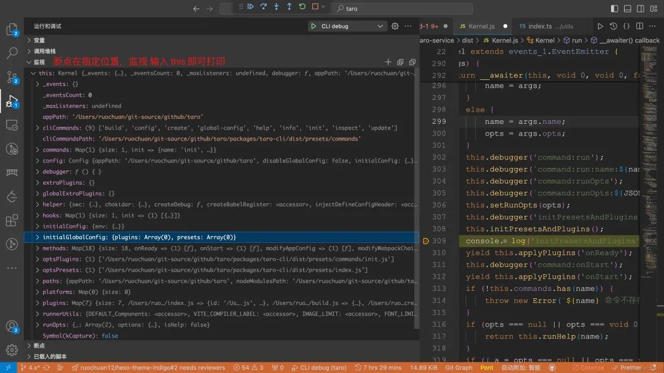Select the run breadcrumb method item
Image resolution: width=664 pixels, height=373 pixels.
(x=572, y=40)
